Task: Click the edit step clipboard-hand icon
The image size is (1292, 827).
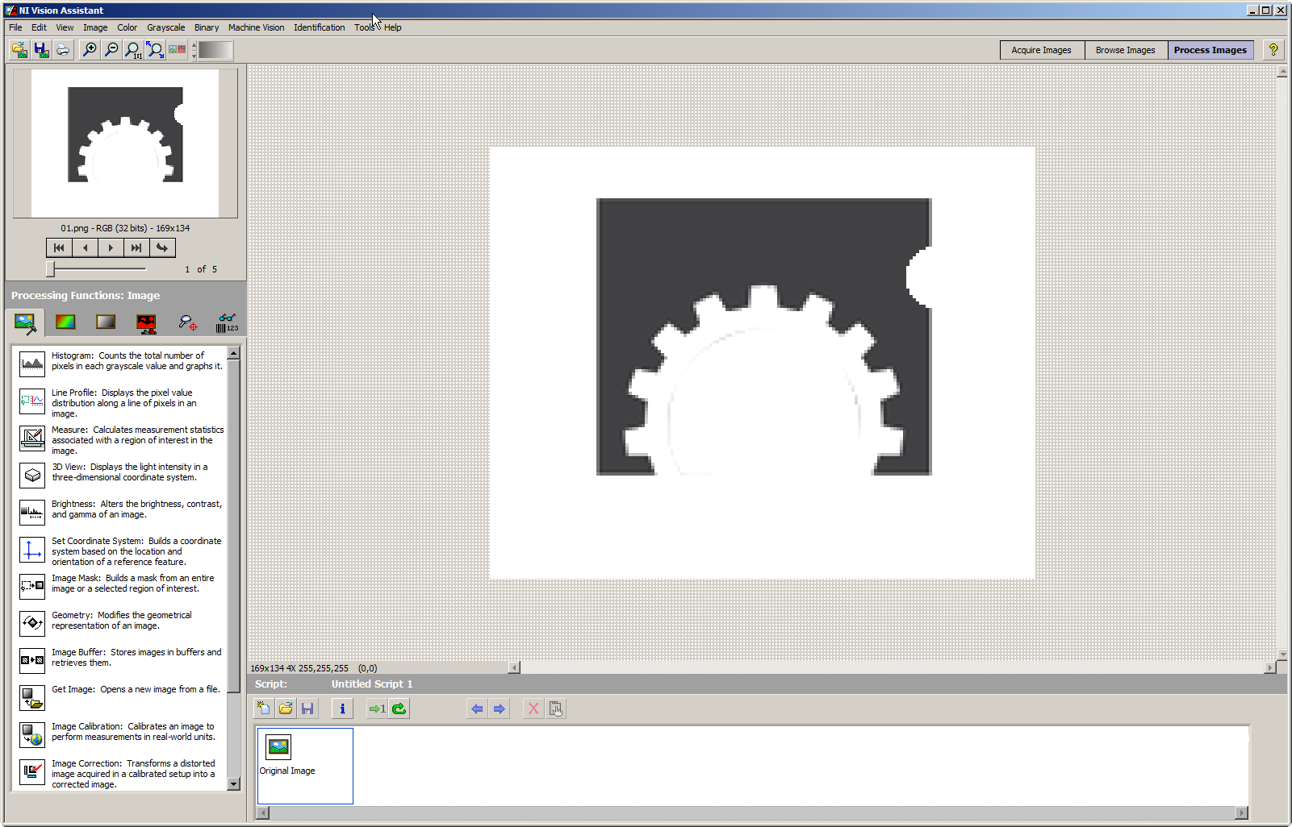Action: coord(556,709)
